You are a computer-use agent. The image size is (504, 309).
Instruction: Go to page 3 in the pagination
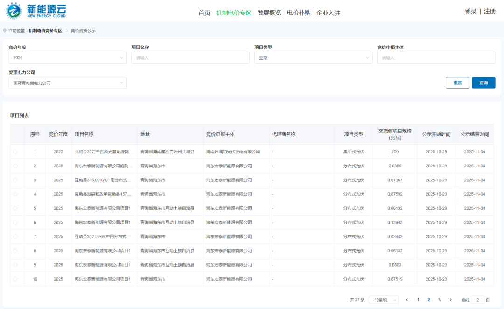coord(440,300)
